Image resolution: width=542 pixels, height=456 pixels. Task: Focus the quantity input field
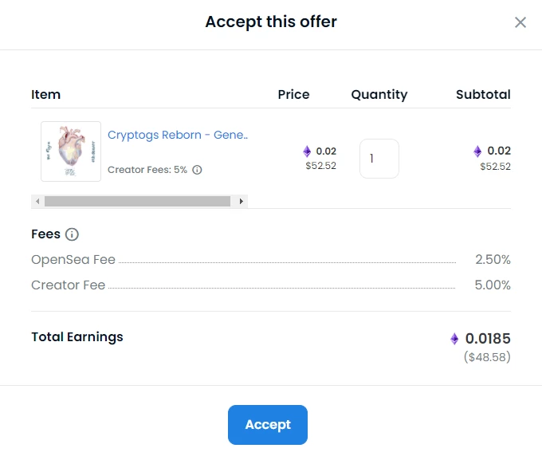click(x=379, y=159)
